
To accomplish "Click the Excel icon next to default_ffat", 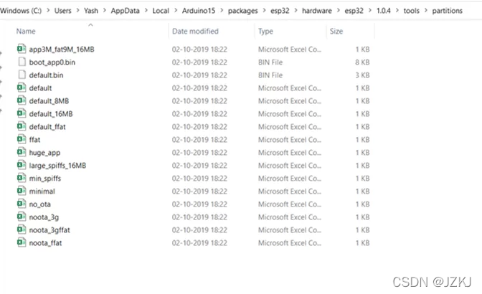I will pos(22,126).
